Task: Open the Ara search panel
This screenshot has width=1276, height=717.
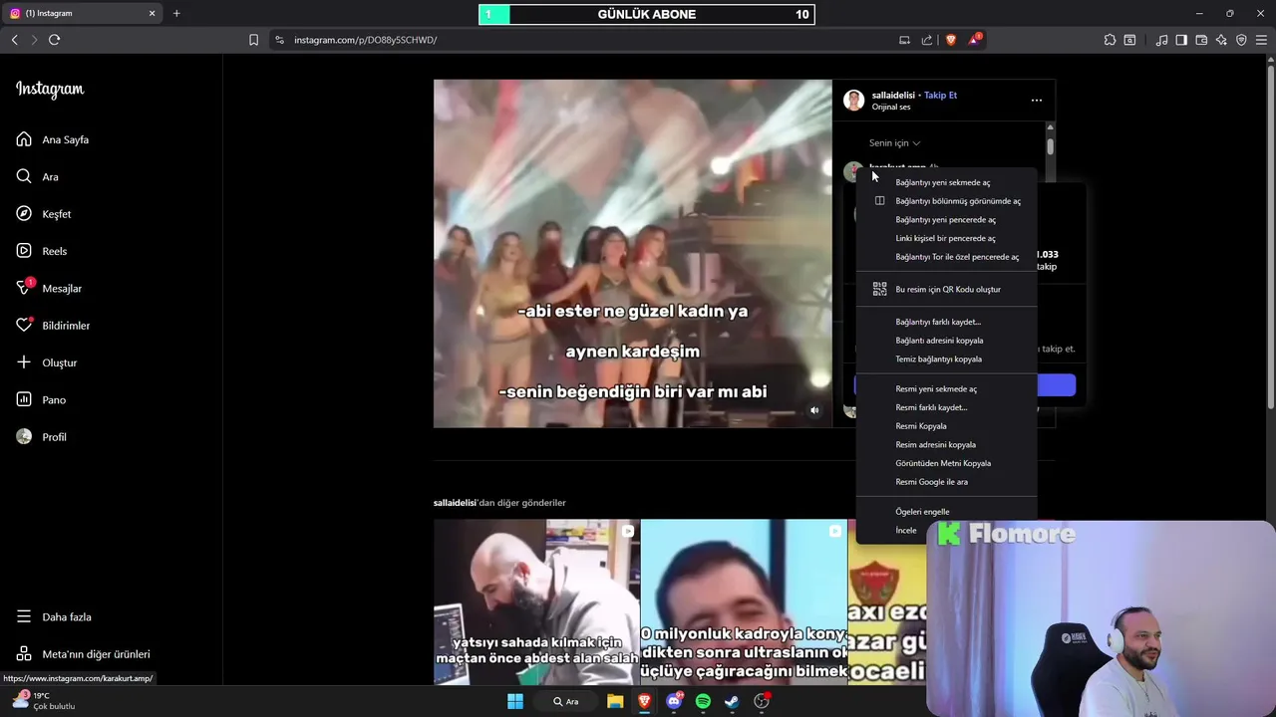Action: click(38, 176)
